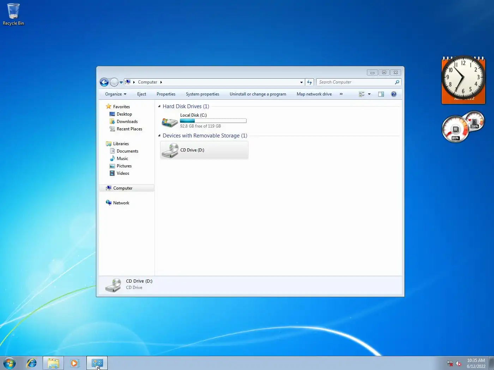494x370 pixels.
Task: Open the Music library
Action: (x=122, y=159)
